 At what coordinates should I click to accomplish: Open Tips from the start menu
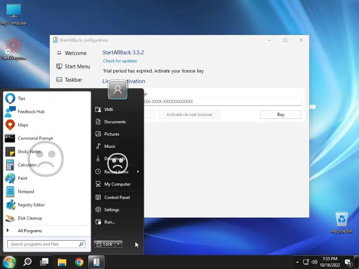[47, 98]
